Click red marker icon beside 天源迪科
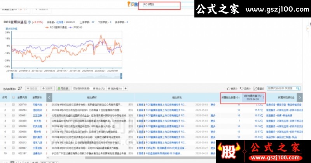 pyautogui.click(x=47, y=148)
